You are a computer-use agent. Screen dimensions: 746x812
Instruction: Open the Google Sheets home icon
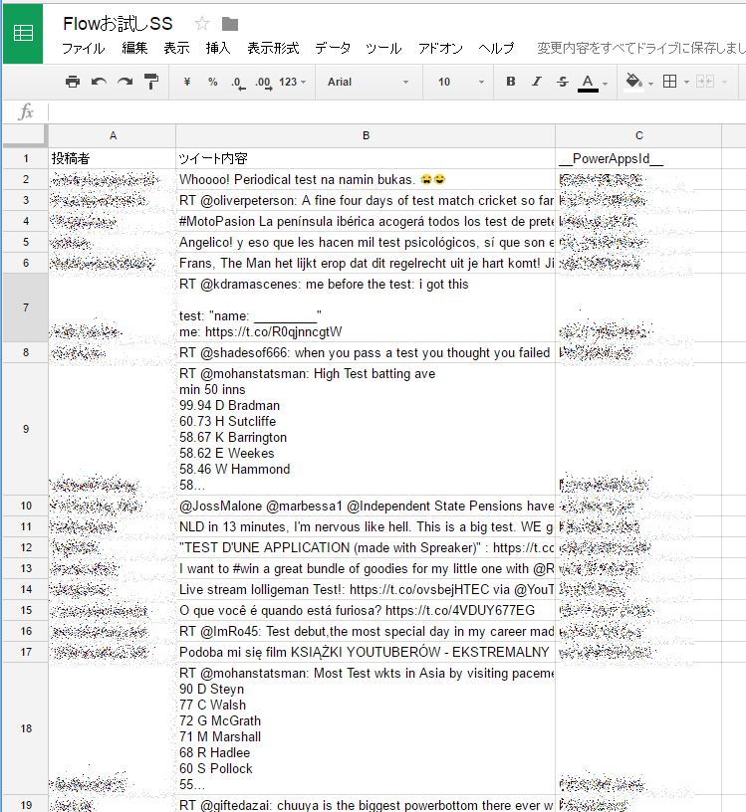[x=23, y=34]
